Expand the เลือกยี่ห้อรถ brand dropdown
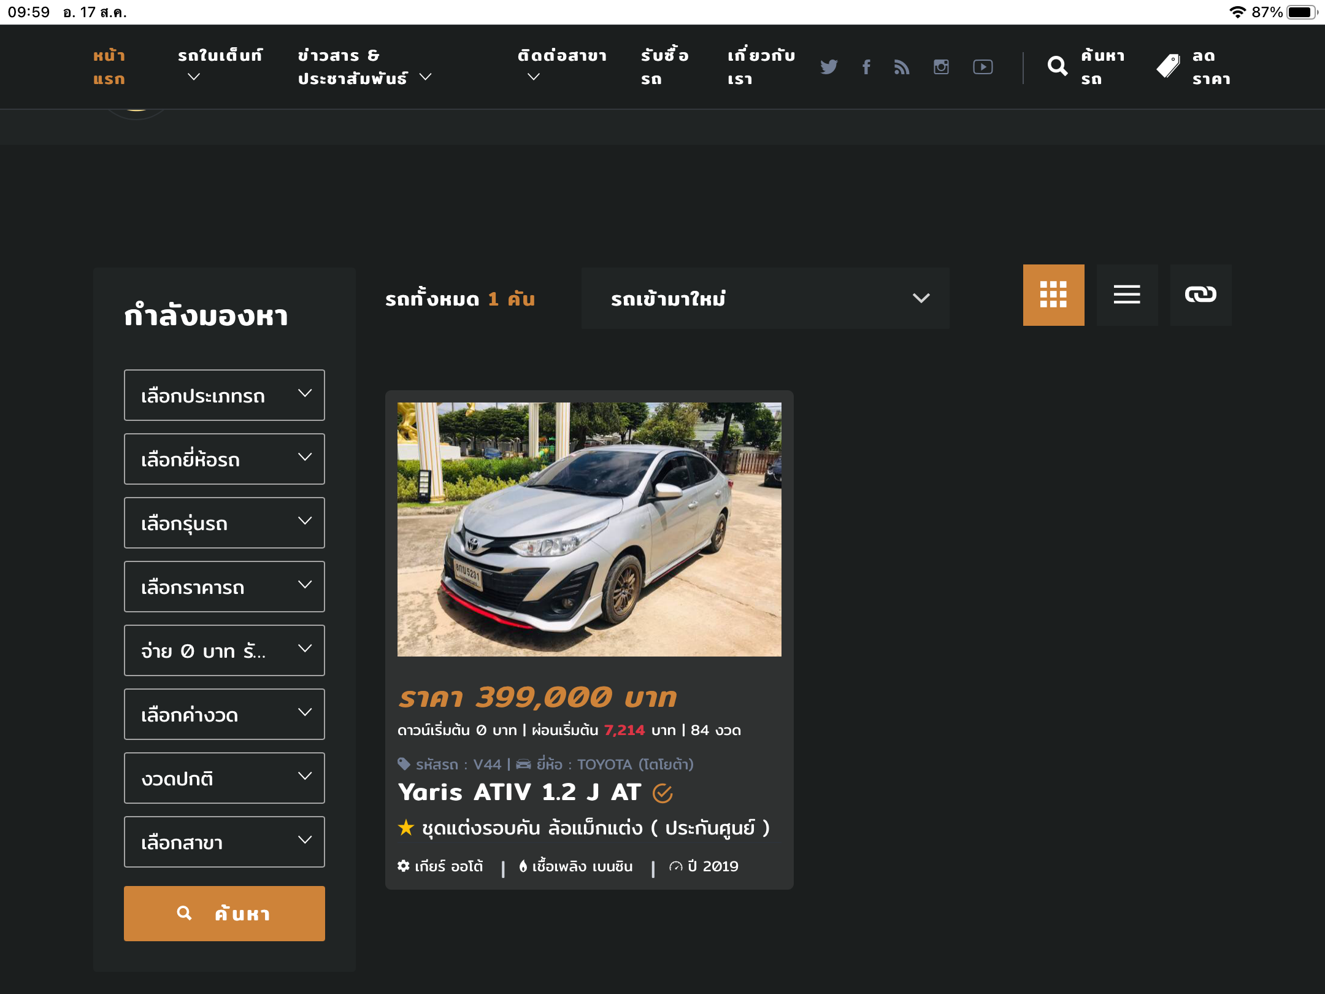Viewport: 1325px width, 994px height. 224,459
